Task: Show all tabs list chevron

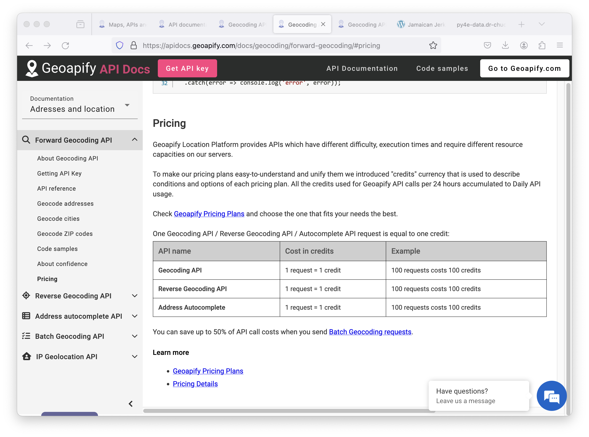Action: point(542,24)
